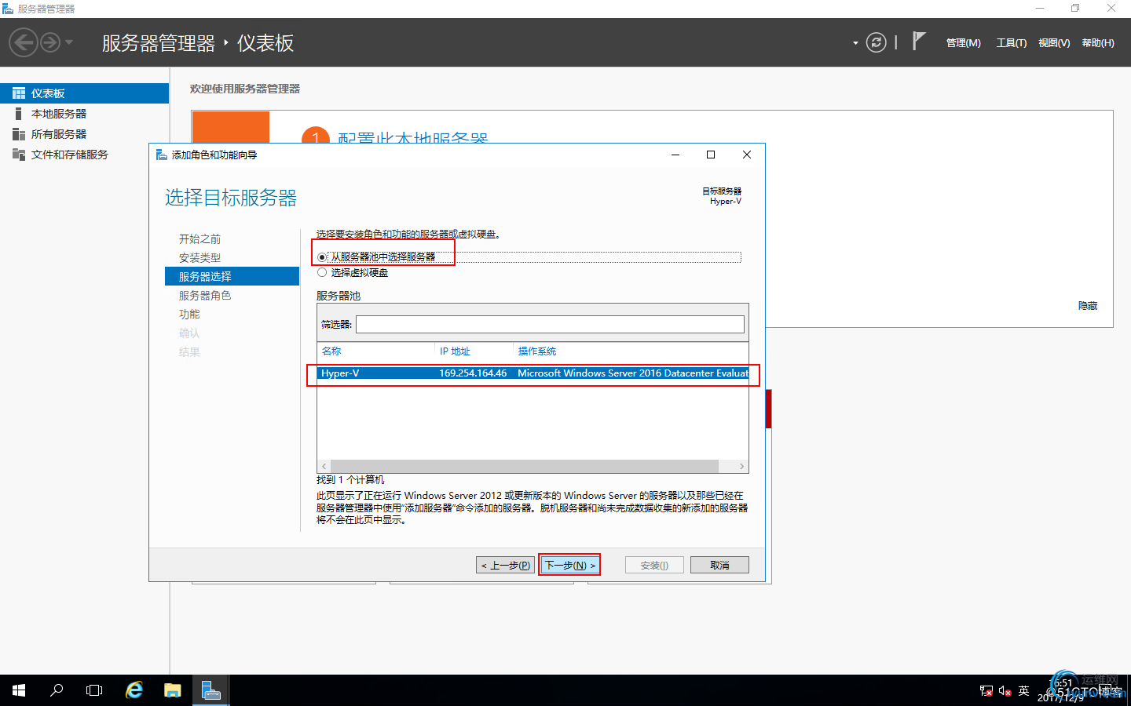Screen dimensions: 1131x706
Task: Open File Explorer from the taskbar
Action: pos(173,690)
